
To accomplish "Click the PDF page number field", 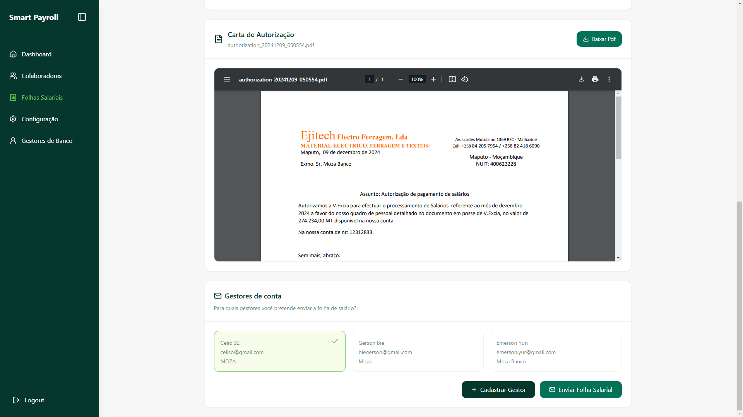I will coord(370,79).
